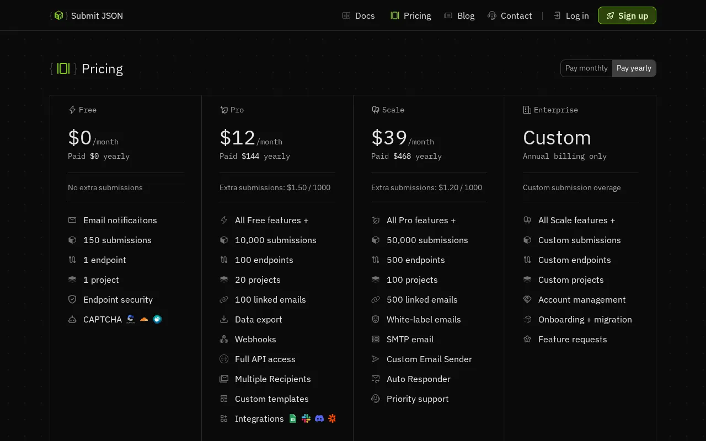Click the hCaptcha teal logo icon

pyautogui.click(x=157, y=319)
